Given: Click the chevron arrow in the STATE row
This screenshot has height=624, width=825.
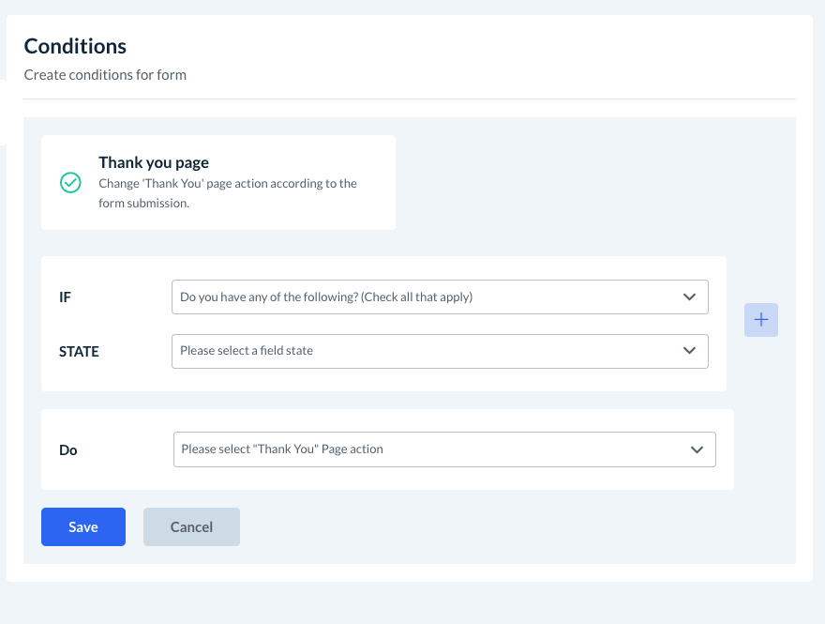Looking at the screenshot, I should (690, 351).
